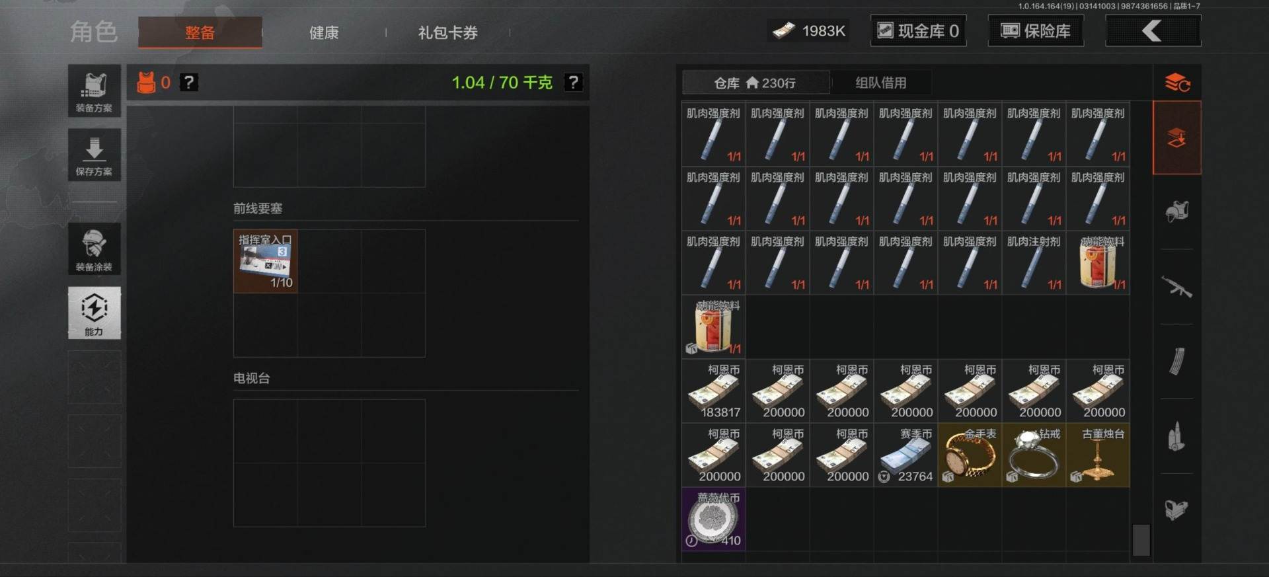Select the 组队借用 tab
1269x577 pixels.
881,83
